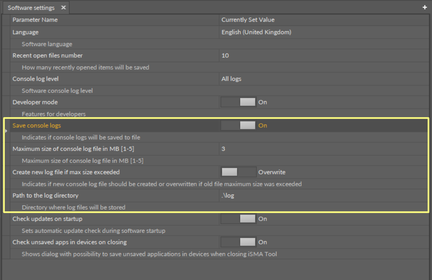Switch Overwrite mode for log file creation
The width and height of the screenshot is (432, 280).
tap(238, 172)
